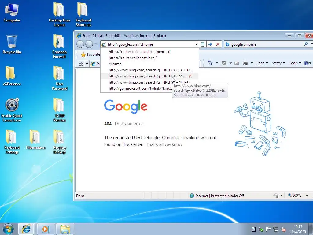
Task: Open the Page menu
Action: pos(262,63)
